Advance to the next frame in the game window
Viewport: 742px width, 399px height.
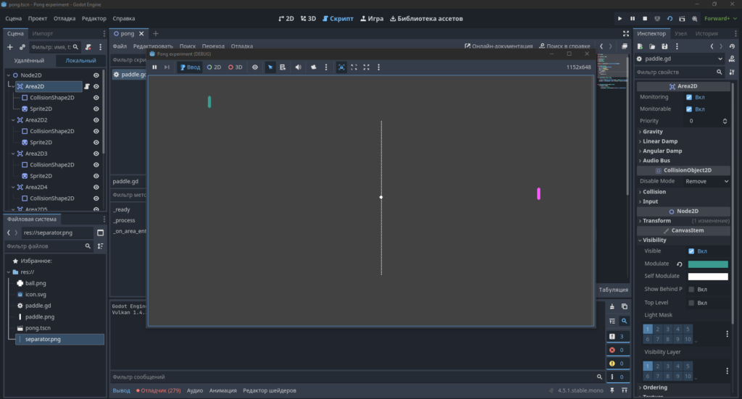(167, 67)
